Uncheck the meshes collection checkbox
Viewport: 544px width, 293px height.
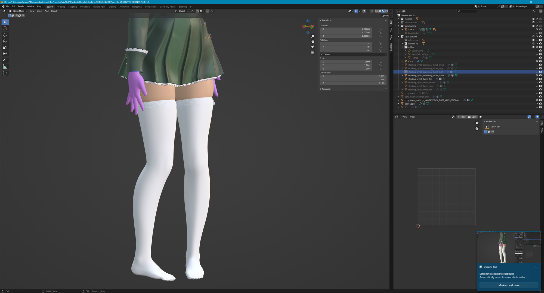click(533, 19)
